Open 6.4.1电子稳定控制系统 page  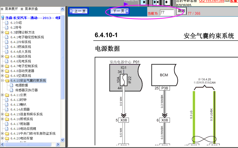coord(27,37)
